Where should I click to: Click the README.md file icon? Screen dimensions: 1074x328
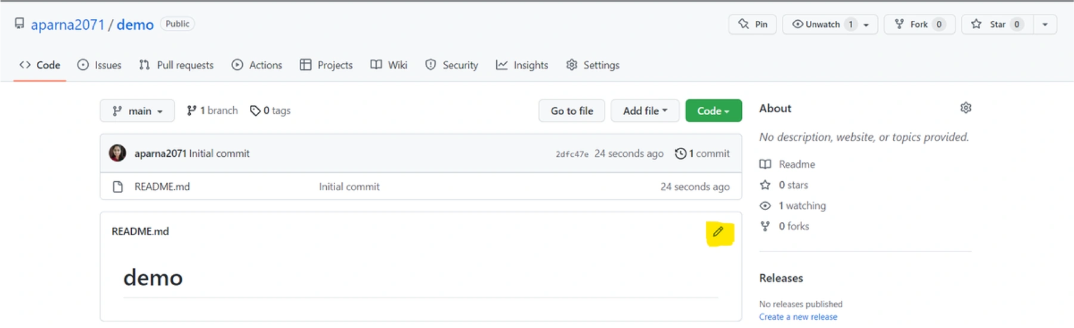(x=118, y=187)
